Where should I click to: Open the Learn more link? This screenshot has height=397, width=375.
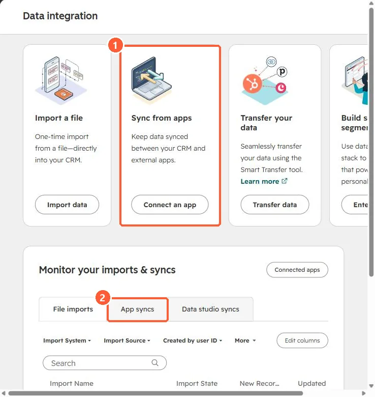[260, 182]
